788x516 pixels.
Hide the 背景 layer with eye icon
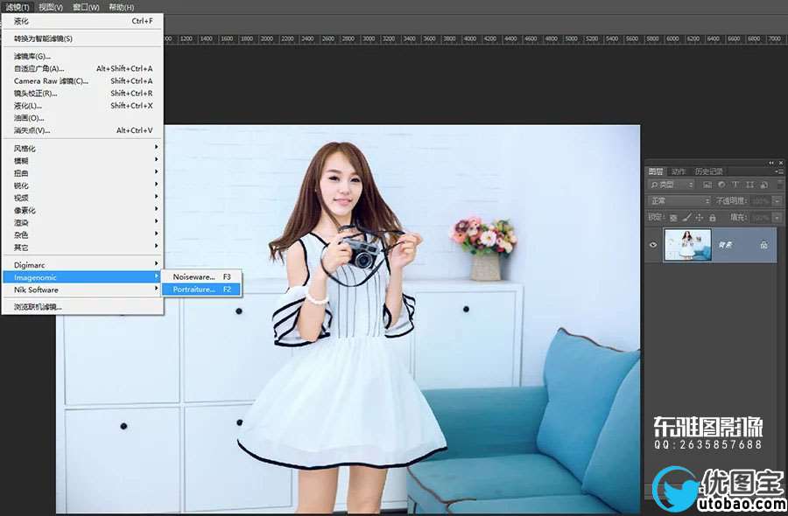(x=653, y=245)
